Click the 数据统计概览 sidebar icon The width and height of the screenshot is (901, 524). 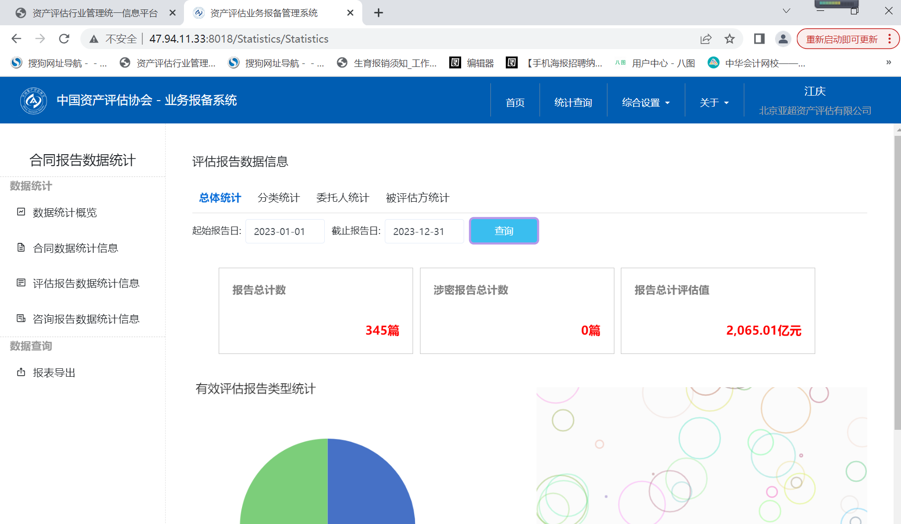(21, 212)
